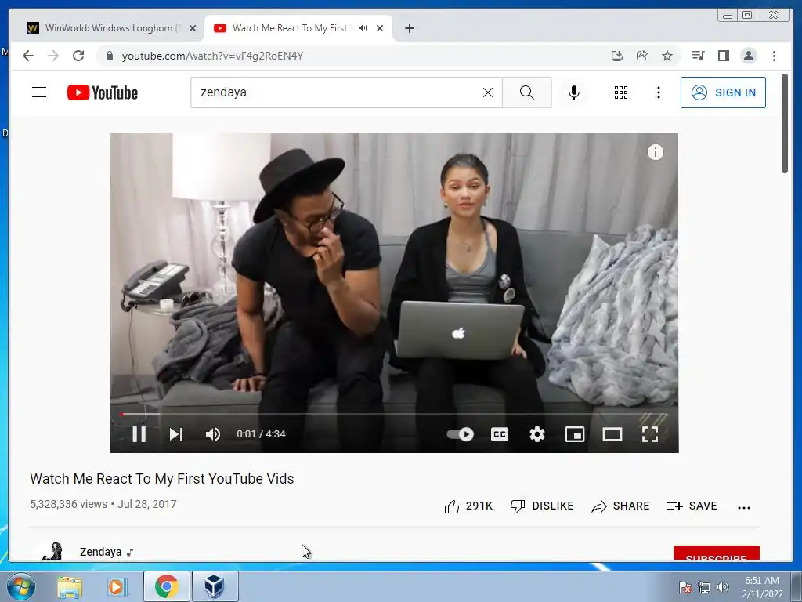Click the video progress bar

(395, 414)
